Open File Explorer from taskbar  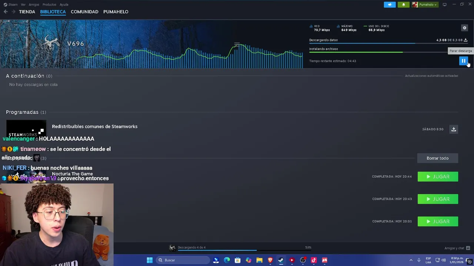pos(259,260)
